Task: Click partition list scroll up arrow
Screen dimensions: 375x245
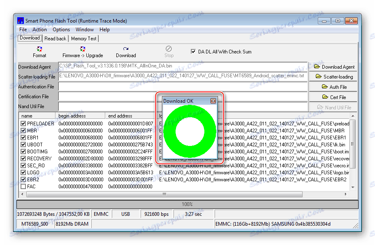Action: [353, 116]
